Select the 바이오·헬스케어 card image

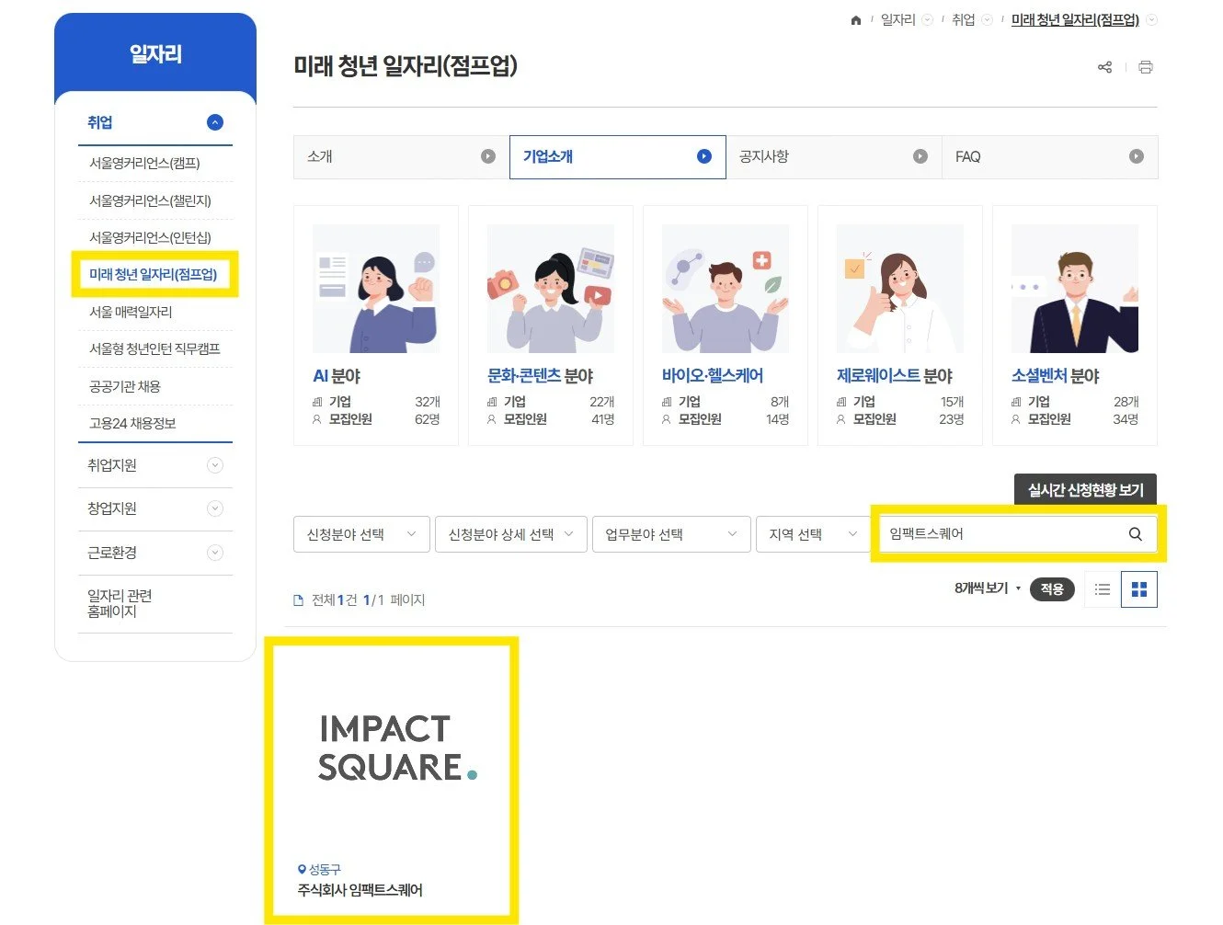point(726,289)
